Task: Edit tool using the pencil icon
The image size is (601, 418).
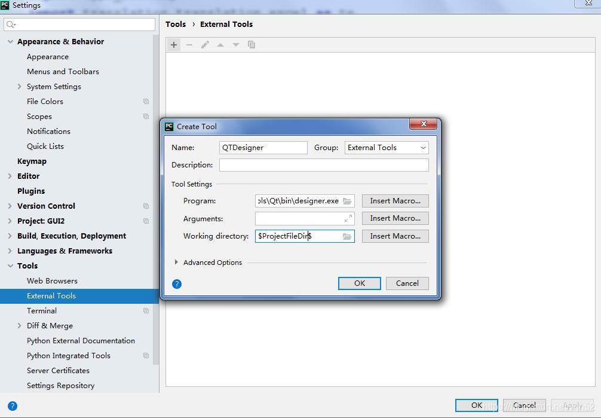Action: (205, 45)
